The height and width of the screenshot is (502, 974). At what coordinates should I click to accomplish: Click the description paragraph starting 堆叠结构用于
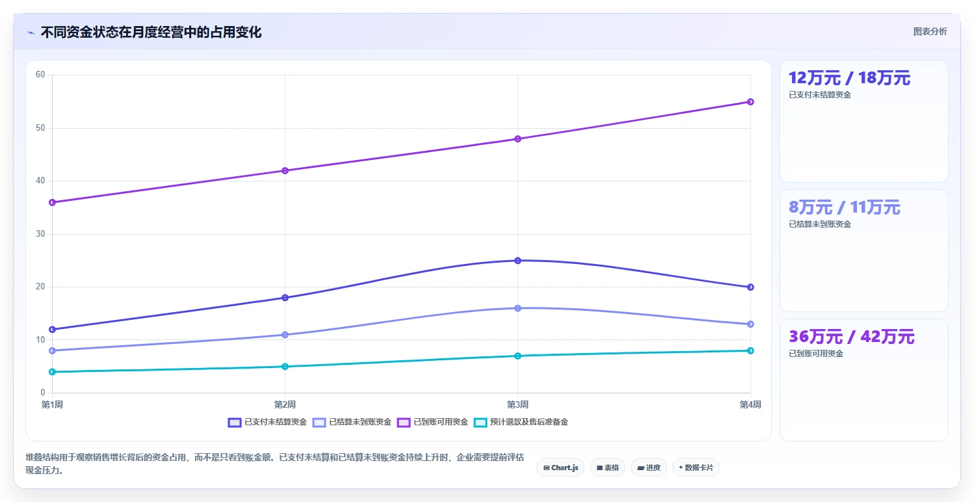click(274, 464)
